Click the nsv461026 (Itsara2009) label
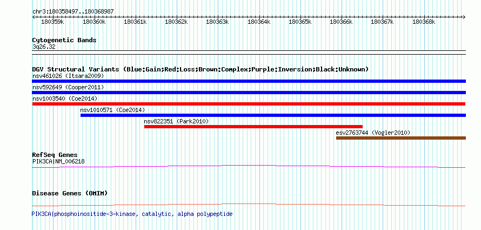Screen dimensions: 481x230 pyautogui.click(x=68, y=76)
